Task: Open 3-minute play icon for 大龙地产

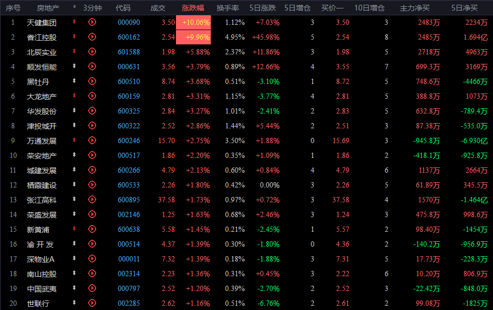Action: [x=92, y=96]
